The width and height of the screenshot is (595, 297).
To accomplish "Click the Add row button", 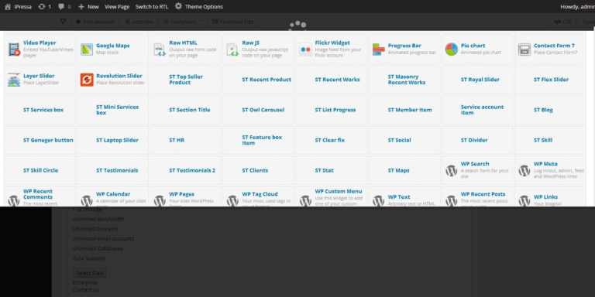I will point(139,22).
